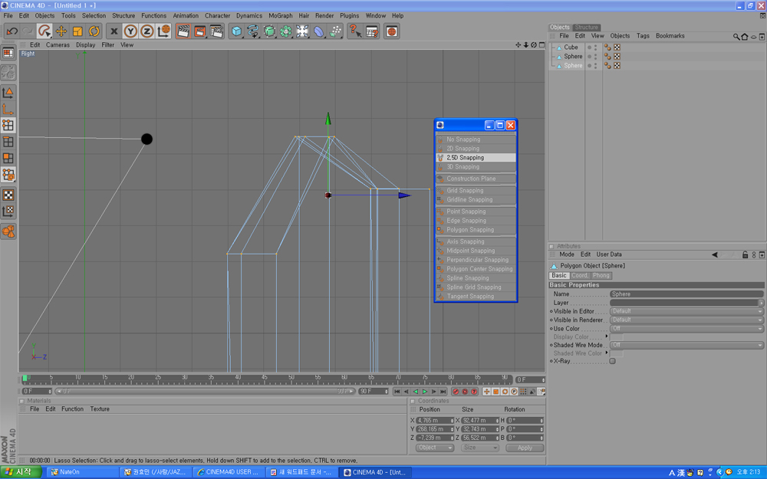Screen dimensions: 767x479
Task: Open the Object Manager Tags menu
Action: pos(643,36)
